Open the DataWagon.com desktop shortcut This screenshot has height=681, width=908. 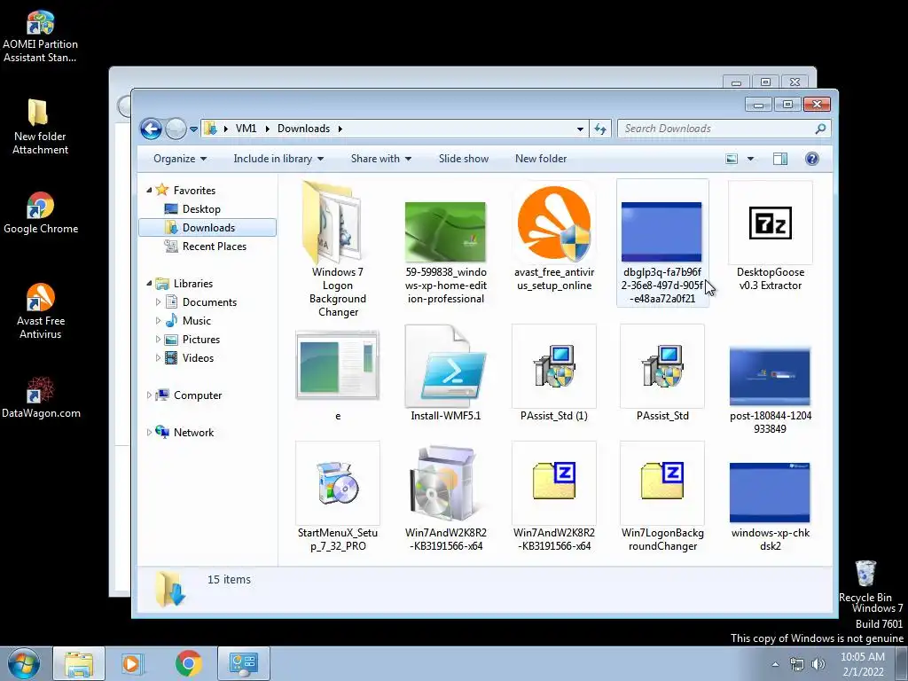pyautogui.click(x=40, y=397)
